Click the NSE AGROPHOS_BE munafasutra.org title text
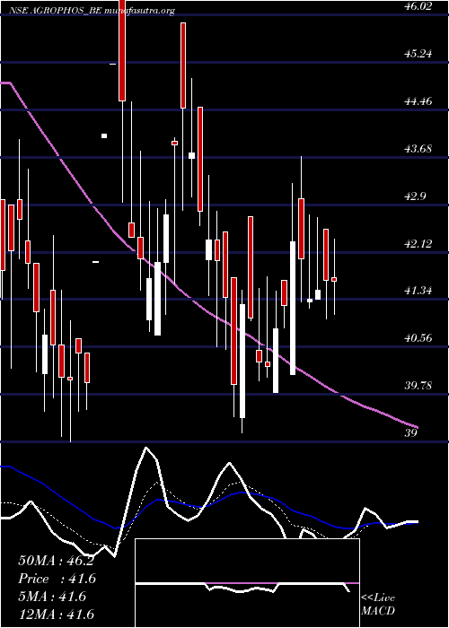This screenshot has height=628, width=449. click(92, 12)
